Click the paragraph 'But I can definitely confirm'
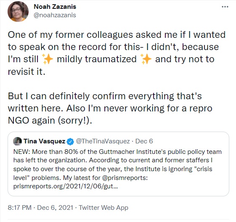The height and width of the screenshot is (222, 236). 110,108
